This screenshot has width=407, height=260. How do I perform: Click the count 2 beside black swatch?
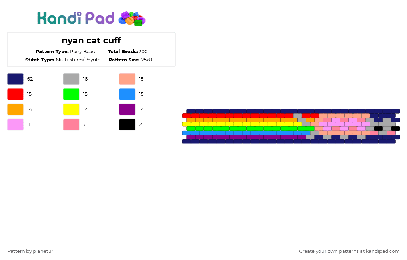pyautogui.click(x=140, y=125)
